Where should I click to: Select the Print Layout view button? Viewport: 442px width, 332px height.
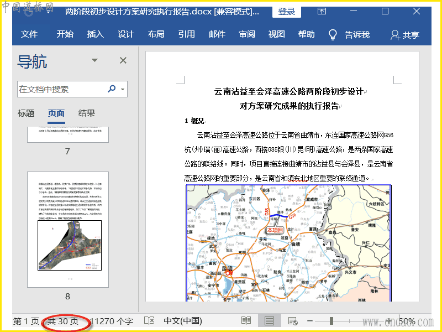tap(269, 321)
